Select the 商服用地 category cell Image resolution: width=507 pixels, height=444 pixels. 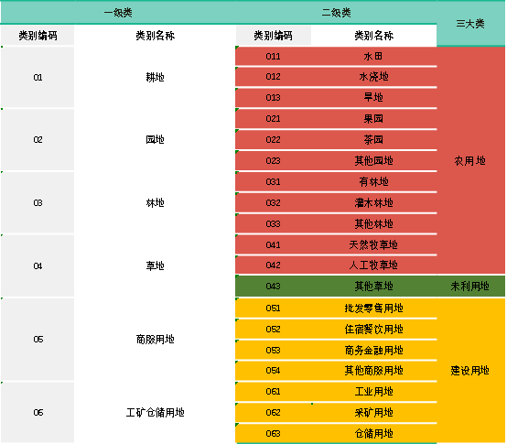(x=155, y=340)
